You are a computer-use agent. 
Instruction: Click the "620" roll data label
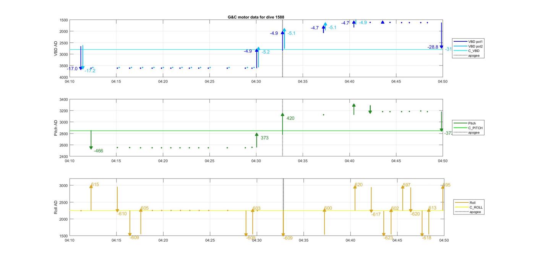click(358, 185)
